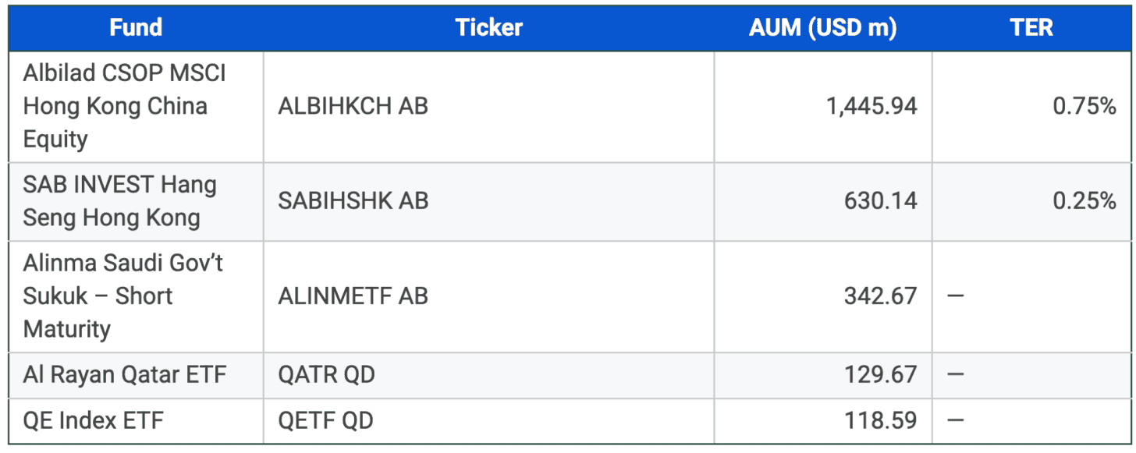Select ticker cell QATR QD

(326, 375)
